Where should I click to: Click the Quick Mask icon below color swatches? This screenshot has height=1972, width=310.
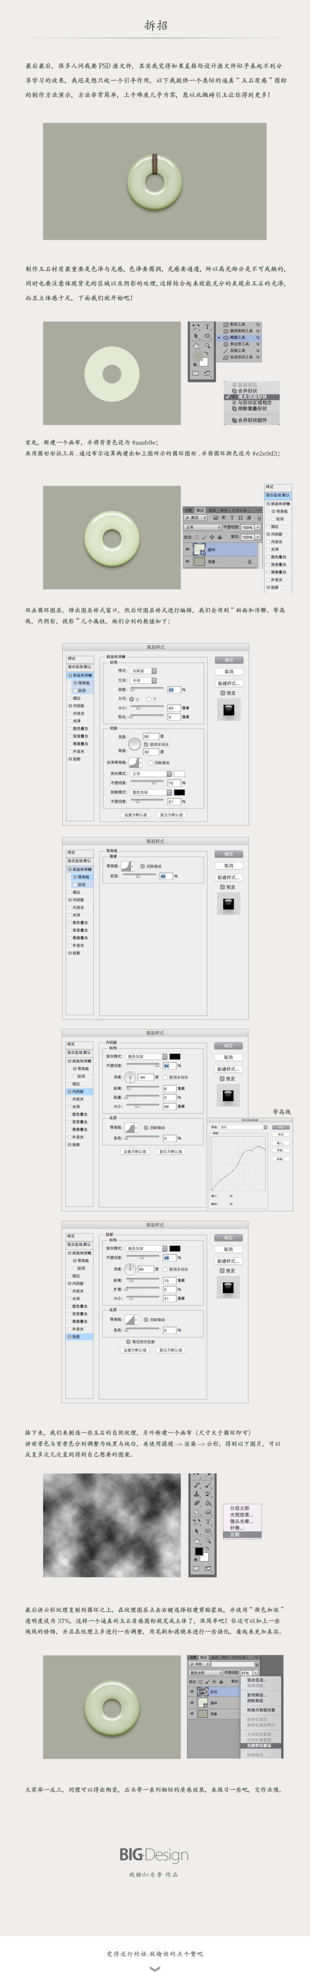tap(196, 374)
